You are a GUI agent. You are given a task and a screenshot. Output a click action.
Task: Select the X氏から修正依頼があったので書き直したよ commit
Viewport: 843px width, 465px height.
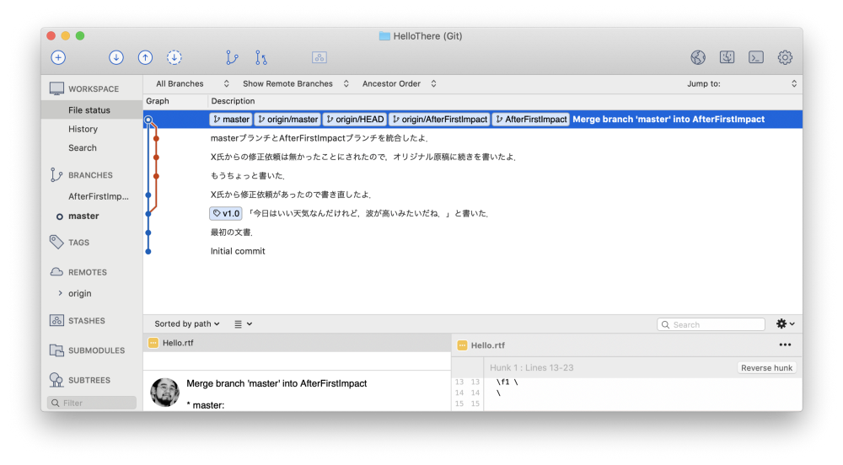473,195
